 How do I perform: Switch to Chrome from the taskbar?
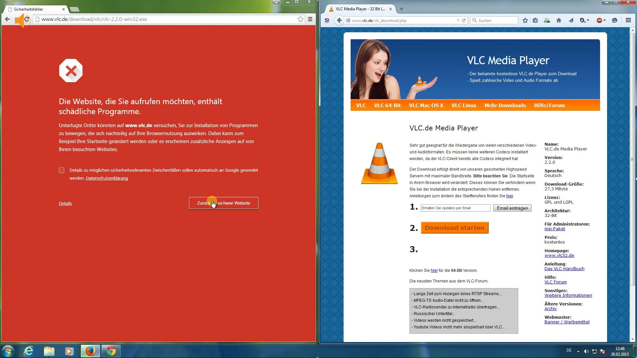click(x=111, y=351)
